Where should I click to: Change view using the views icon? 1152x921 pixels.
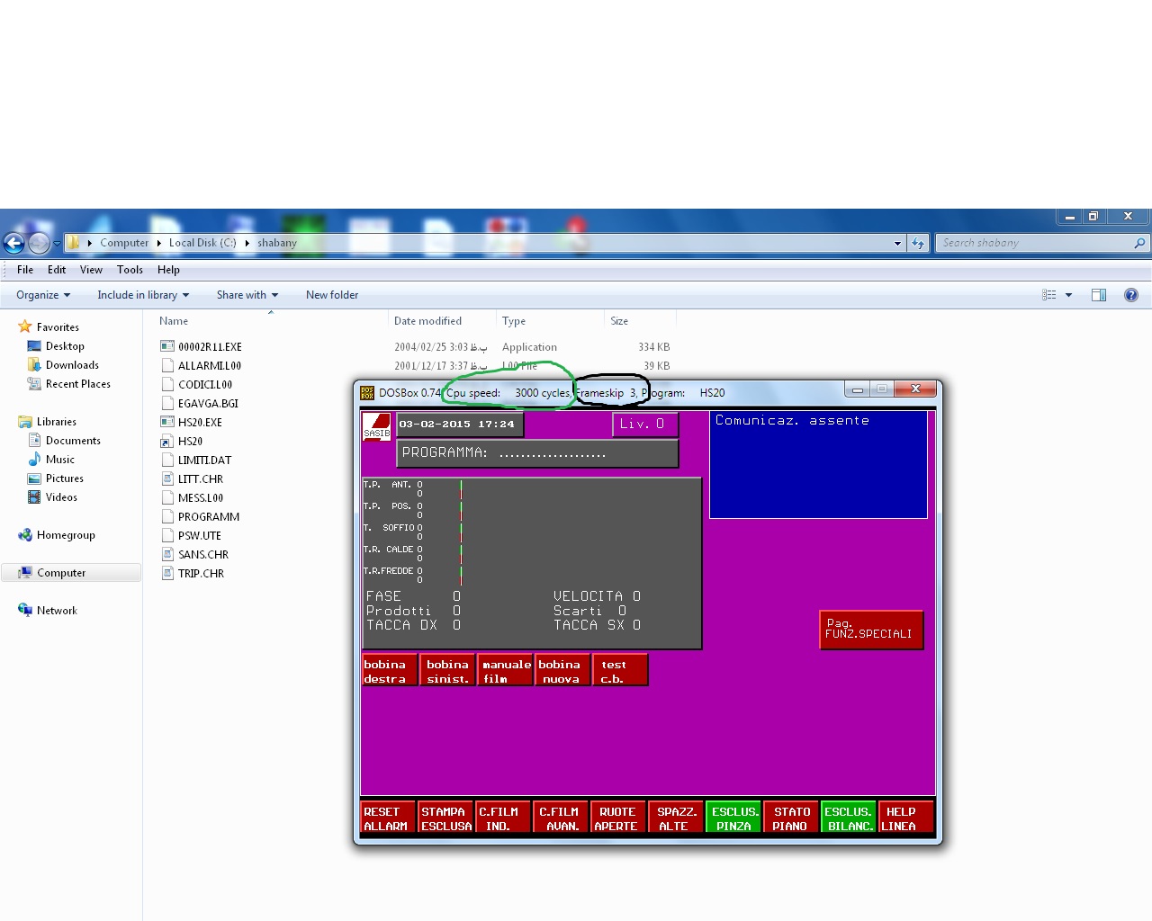tap(1049, 295)
